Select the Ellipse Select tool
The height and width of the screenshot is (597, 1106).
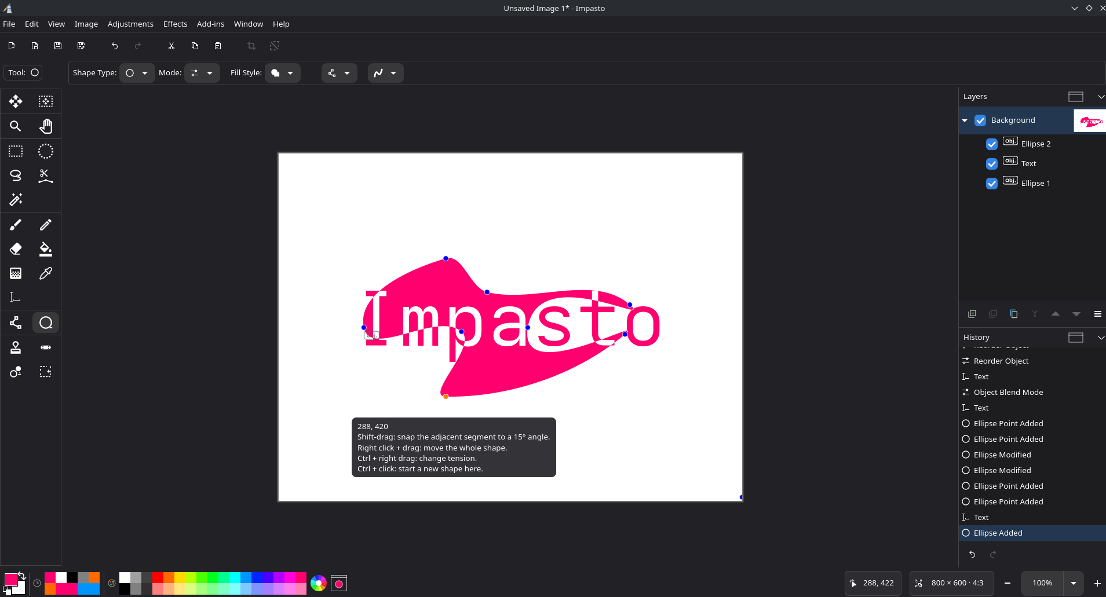[x=46, y=151]
